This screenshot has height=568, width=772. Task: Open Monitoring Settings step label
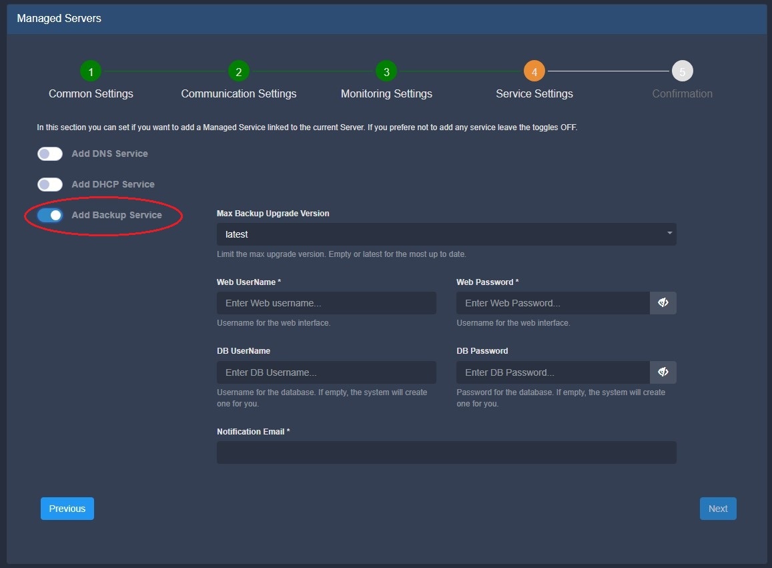[386, 93]
